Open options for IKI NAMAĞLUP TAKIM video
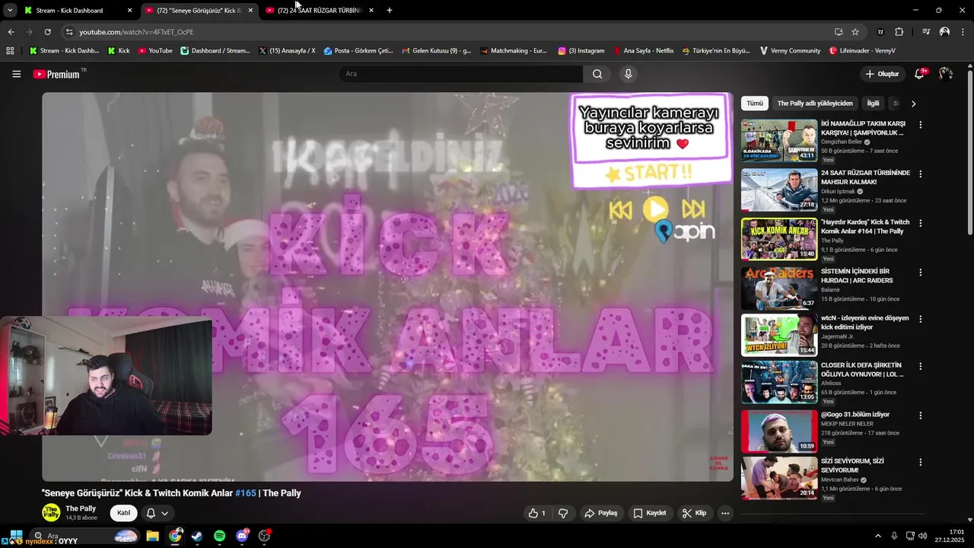 (x=920, y=125)
